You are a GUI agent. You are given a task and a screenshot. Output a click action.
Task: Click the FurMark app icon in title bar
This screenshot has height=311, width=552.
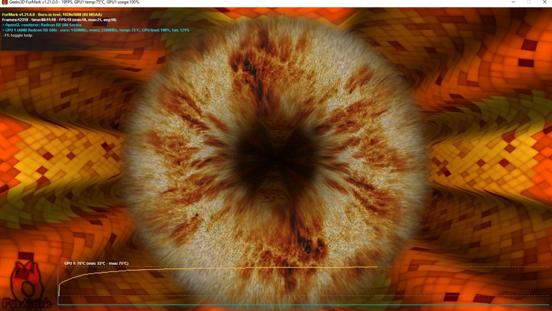tap(5, 2)
